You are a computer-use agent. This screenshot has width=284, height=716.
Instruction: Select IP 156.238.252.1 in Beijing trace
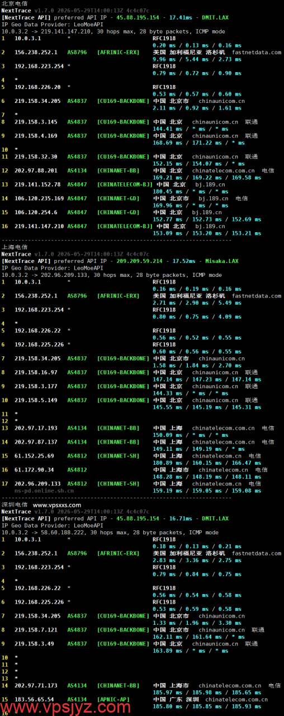click(x=36, y=52)
